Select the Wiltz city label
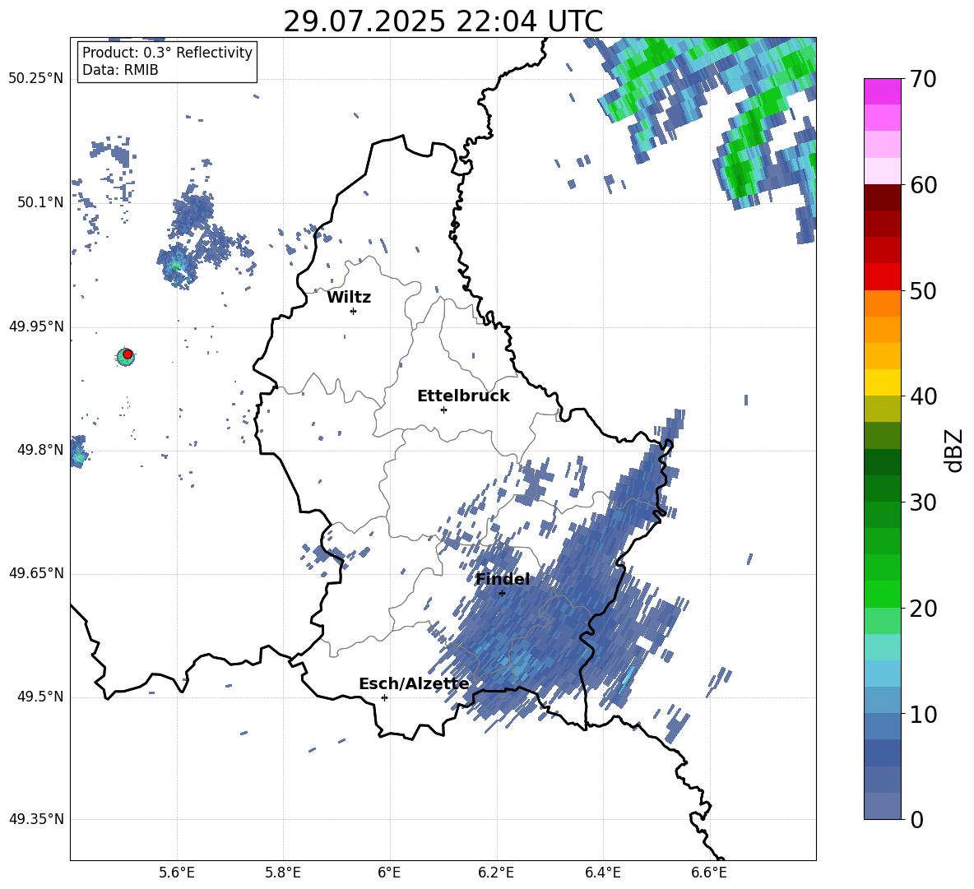This screenshot has width=974, height=889. pyautogui.click(x=349, y=298)
